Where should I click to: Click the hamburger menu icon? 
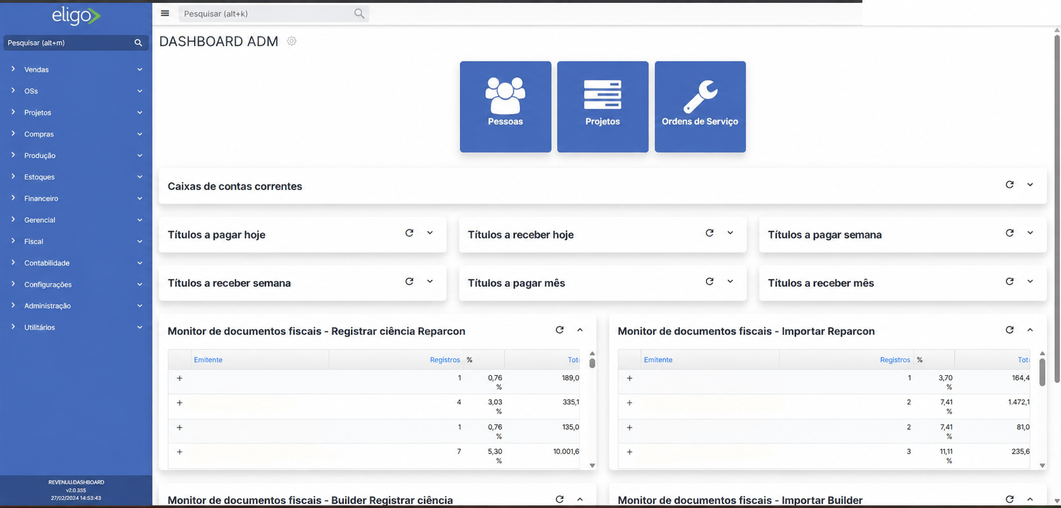165,13
